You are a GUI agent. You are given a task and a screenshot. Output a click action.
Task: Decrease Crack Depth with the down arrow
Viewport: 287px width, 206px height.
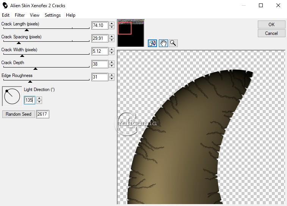tap(111, 66)
